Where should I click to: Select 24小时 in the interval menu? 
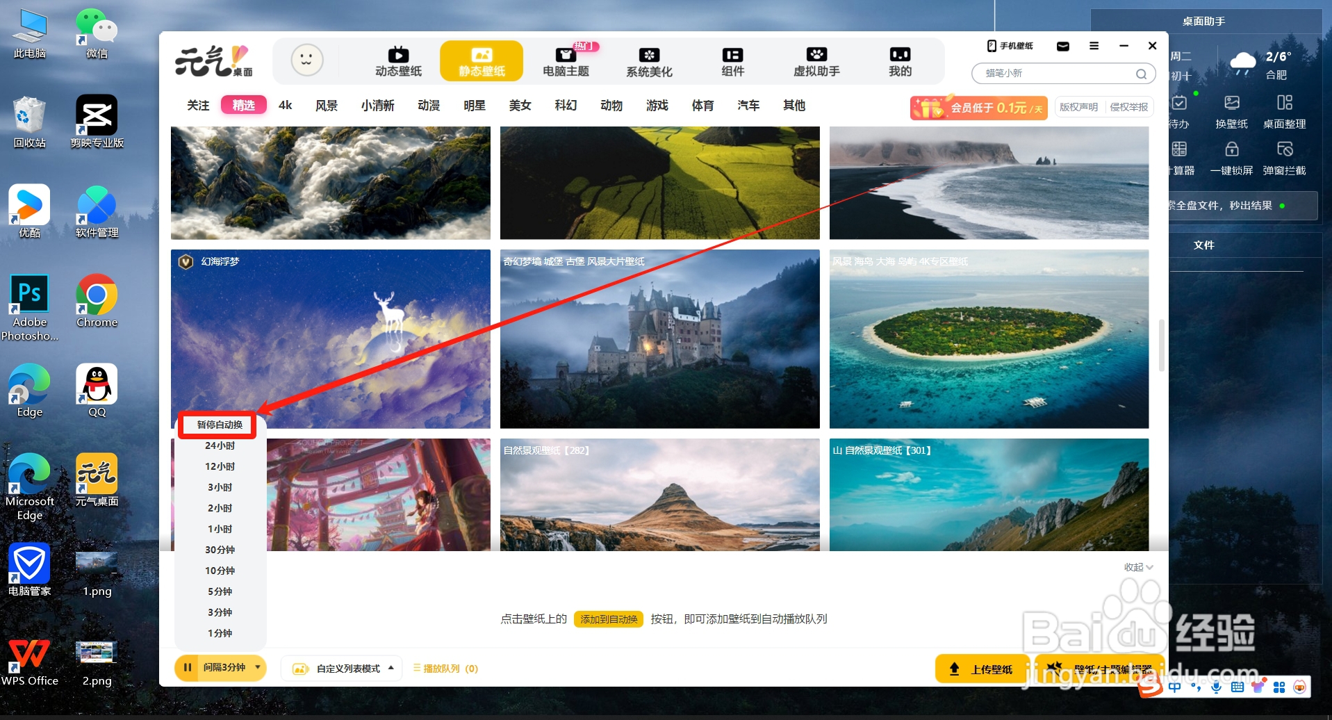click(220, 445)
